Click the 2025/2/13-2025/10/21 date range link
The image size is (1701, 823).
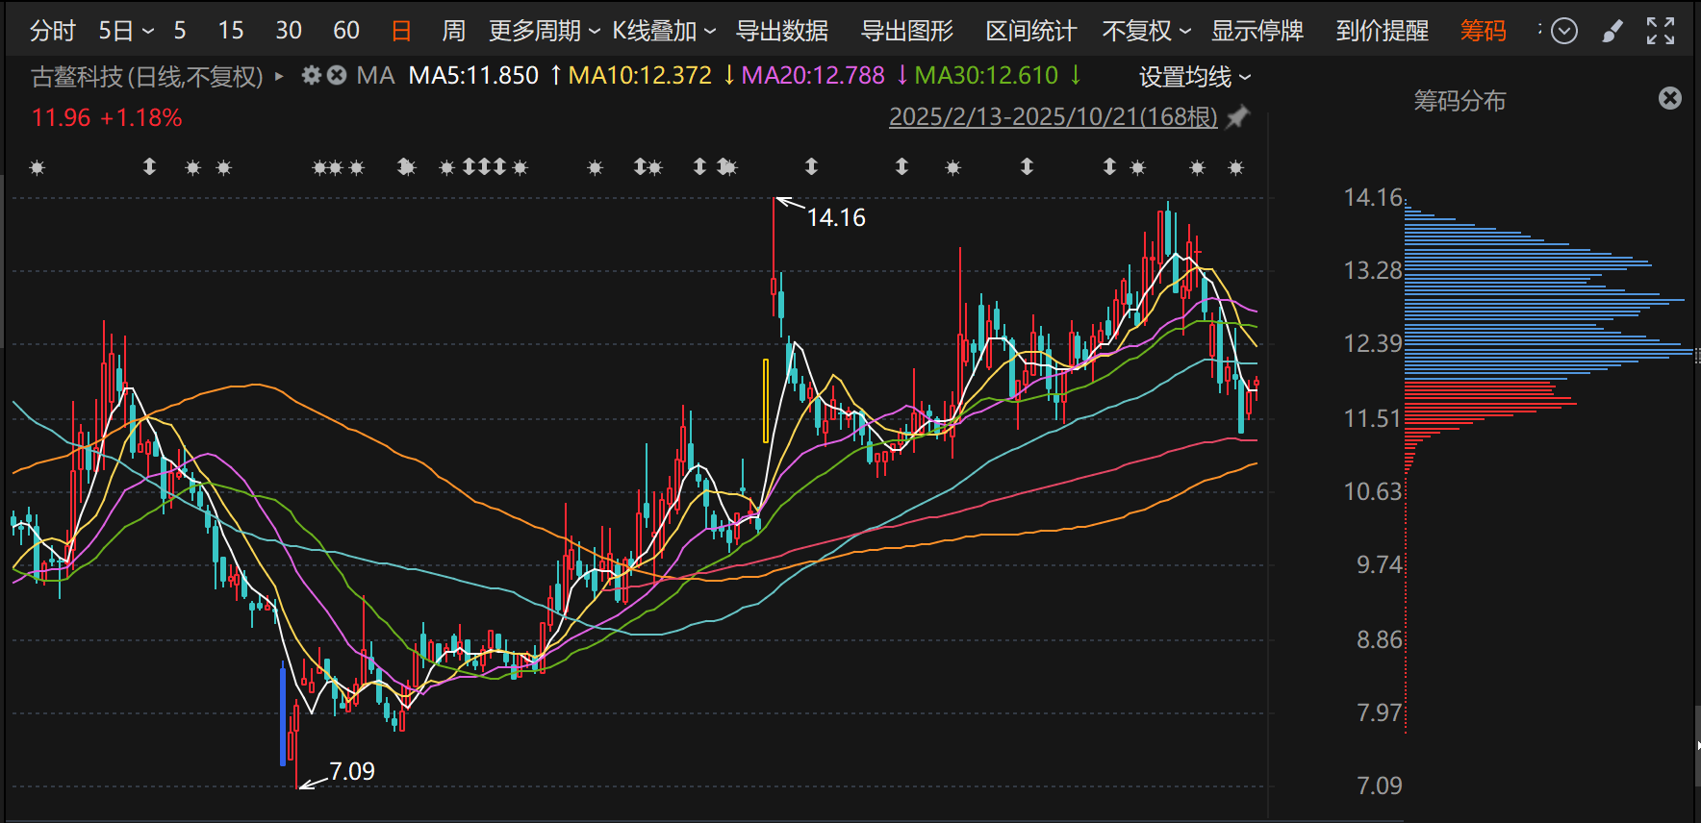pyautogui.click(x=1053, y=117)
